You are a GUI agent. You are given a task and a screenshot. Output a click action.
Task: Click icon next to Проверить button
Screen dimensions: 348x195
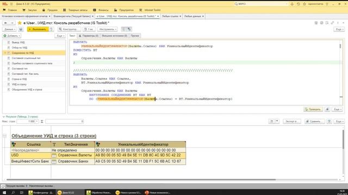coord(327,109)
